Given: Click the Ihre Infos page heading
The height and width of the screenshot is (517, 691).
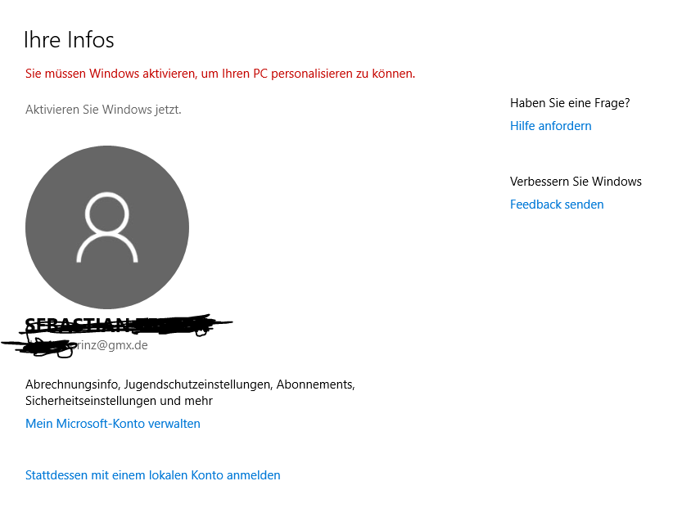Looking at the screenshot, I should click(69, 39).
